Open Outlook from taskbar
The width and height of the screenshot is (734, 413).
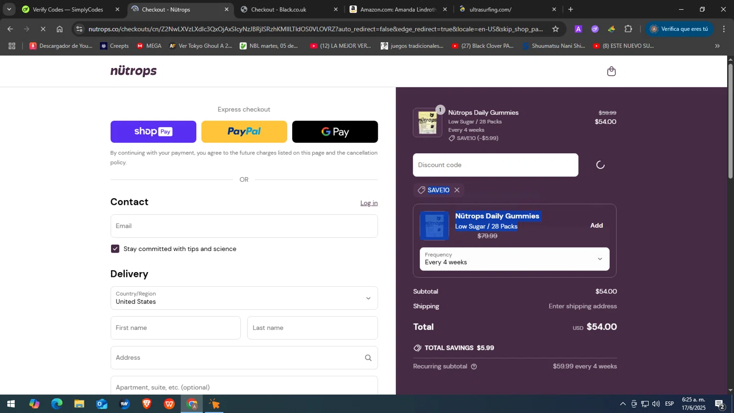pos(102,404)
